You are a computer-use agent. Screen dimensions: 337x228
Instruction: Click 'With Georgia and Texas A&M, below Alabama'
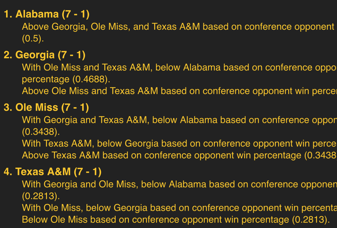(179, 120)
